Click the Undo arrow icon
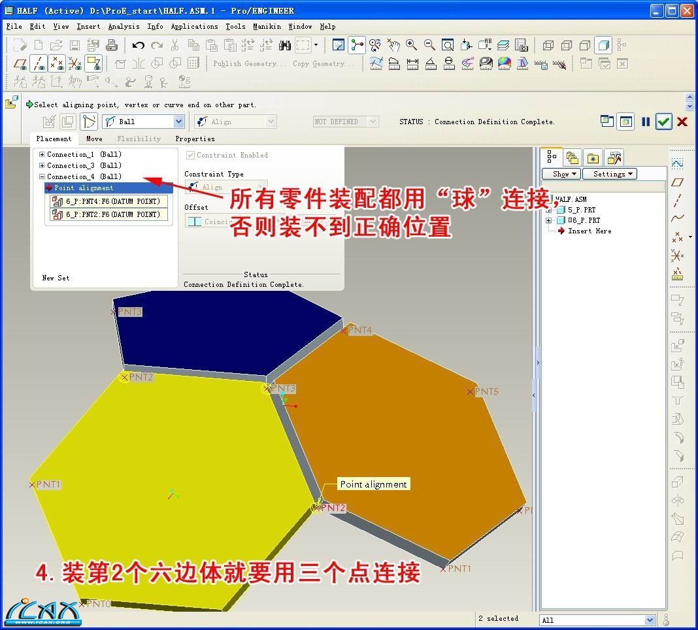Viewport: 698px width, 630px height. [138, 45]
